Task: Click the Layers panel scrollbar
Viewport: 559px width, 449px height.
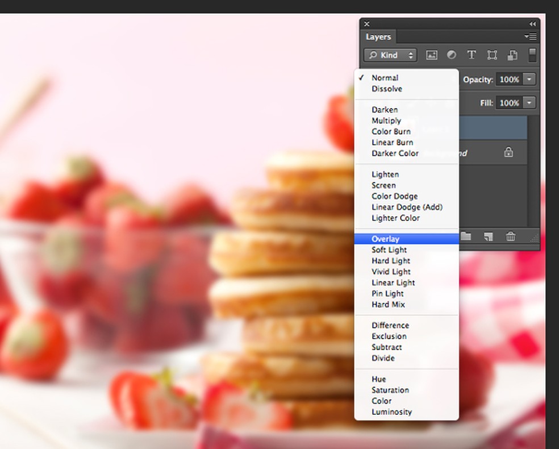Action: pyautogui.click(x=533, y=171)
